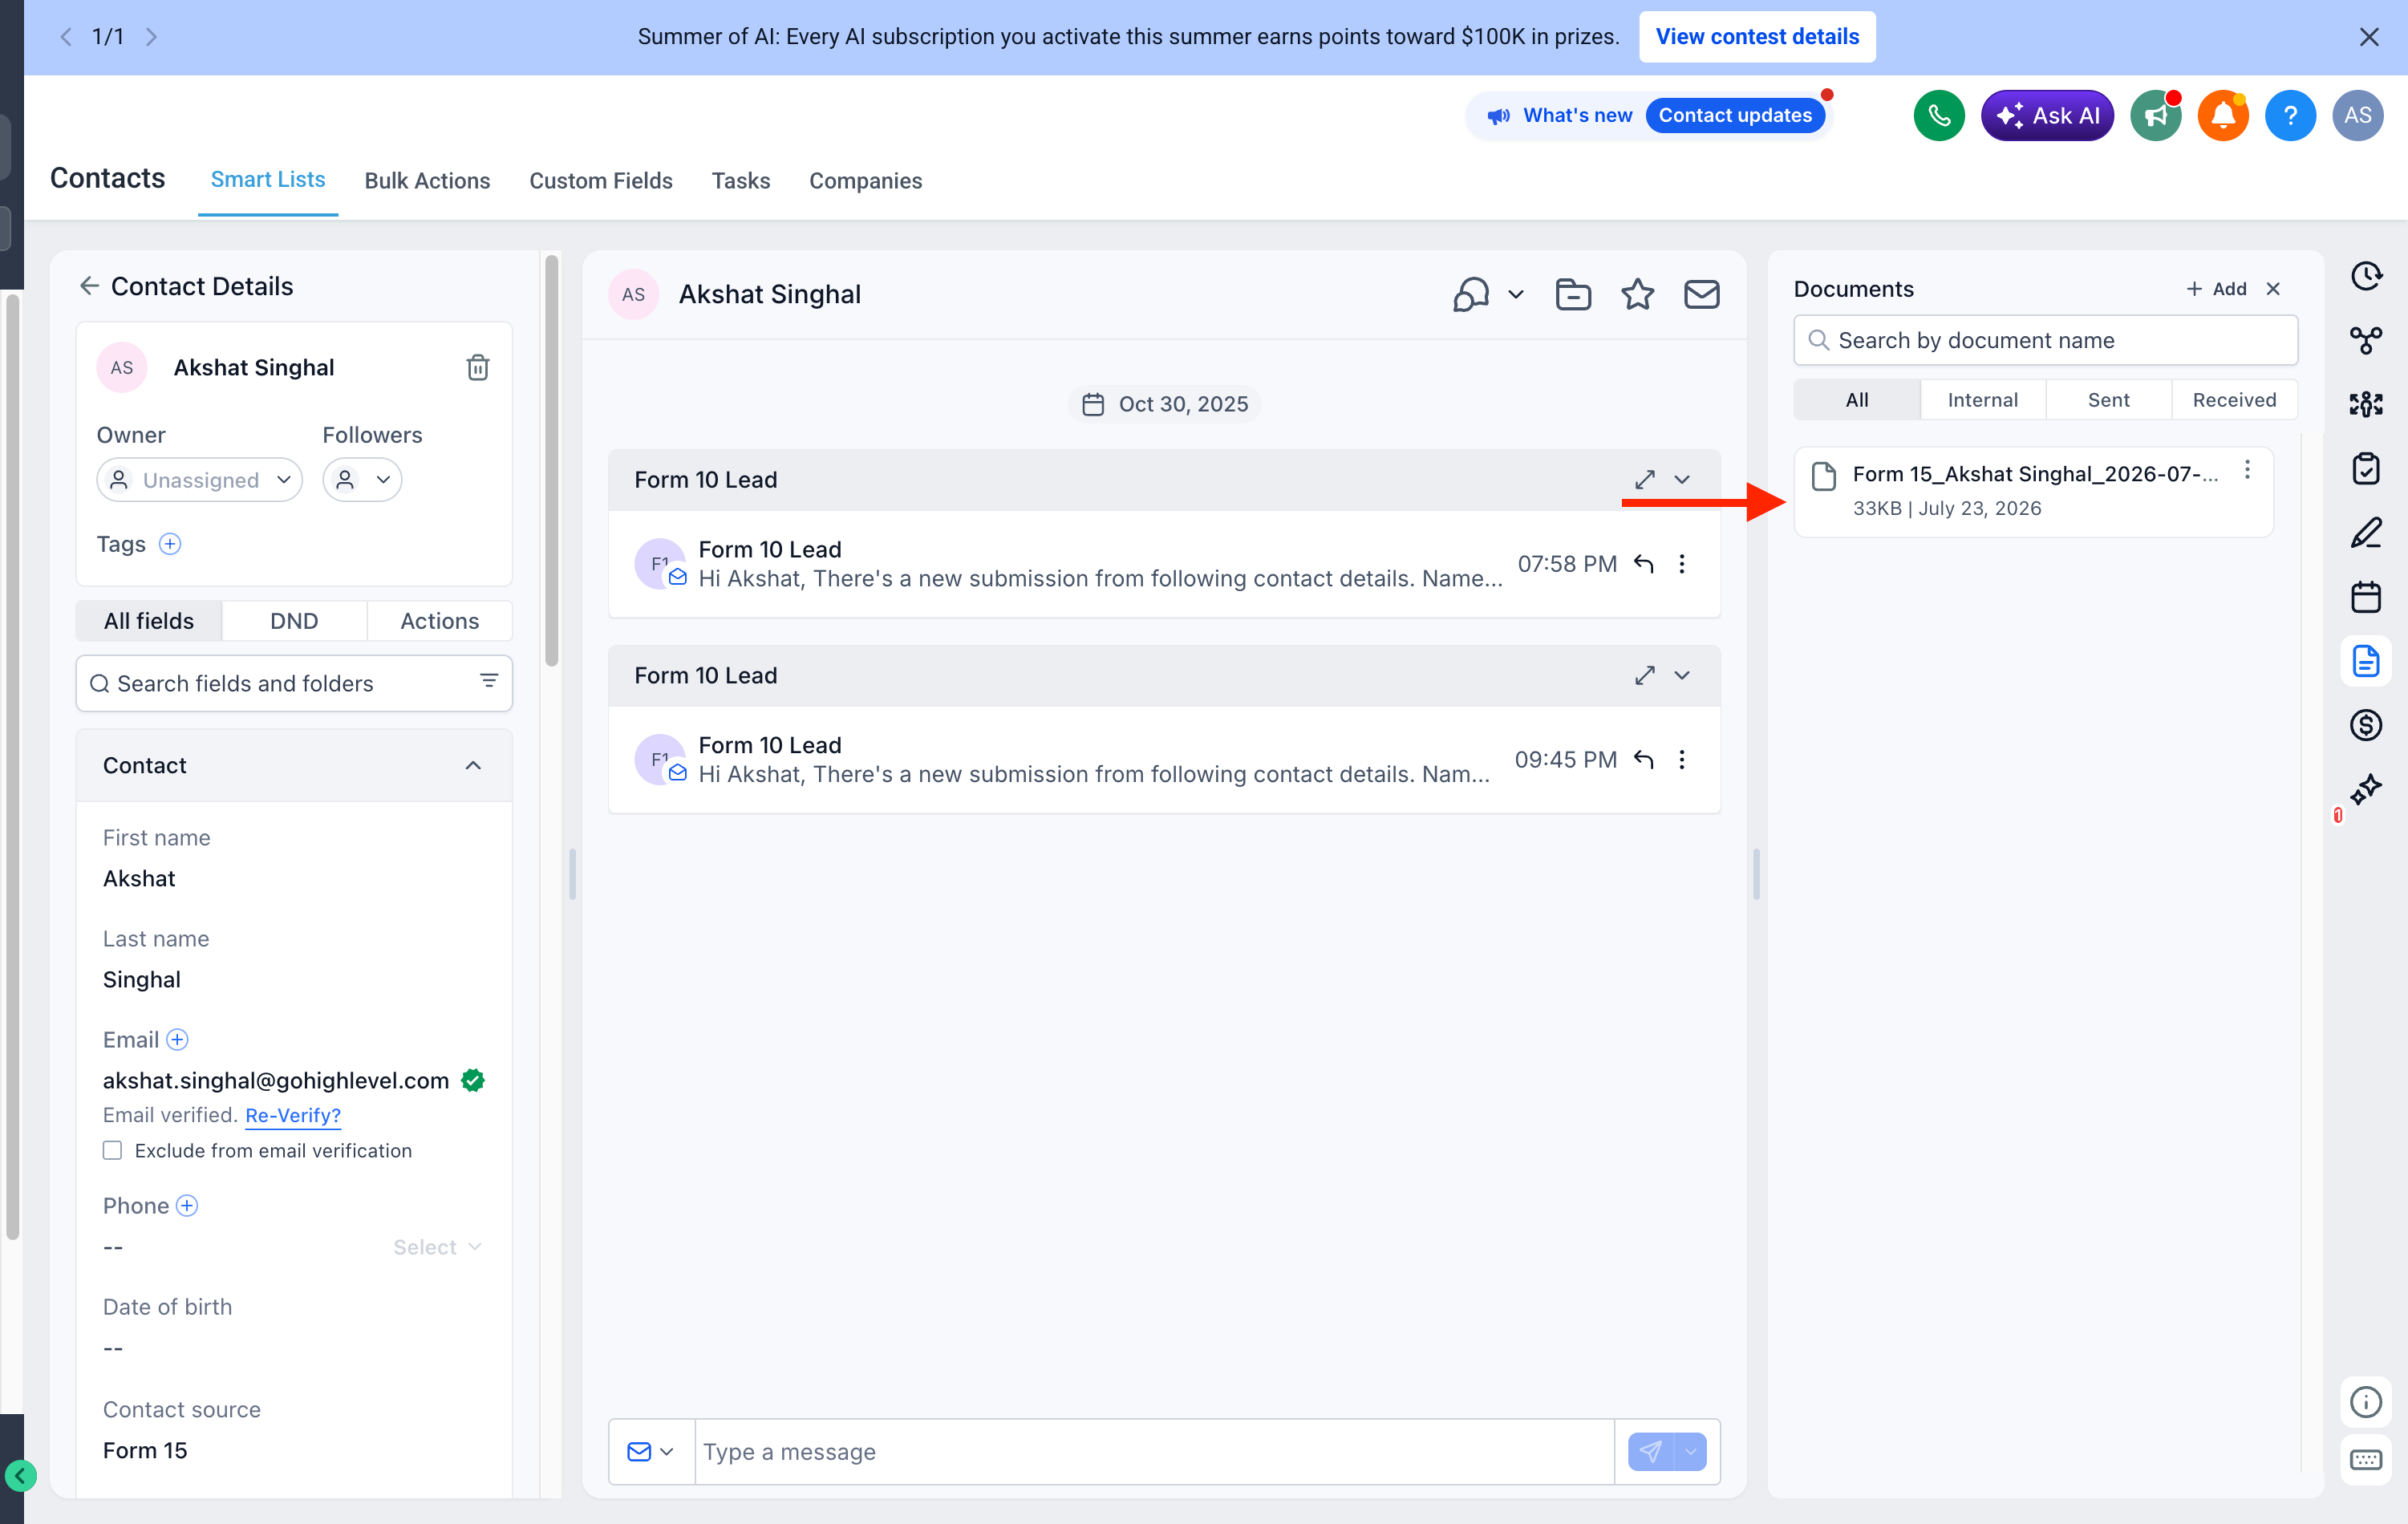The height and width of the screenshot is (1524, 2408).
Task: Switch to the Smart Lists tab
Action: pyautogui.click(x=267, y=180)
